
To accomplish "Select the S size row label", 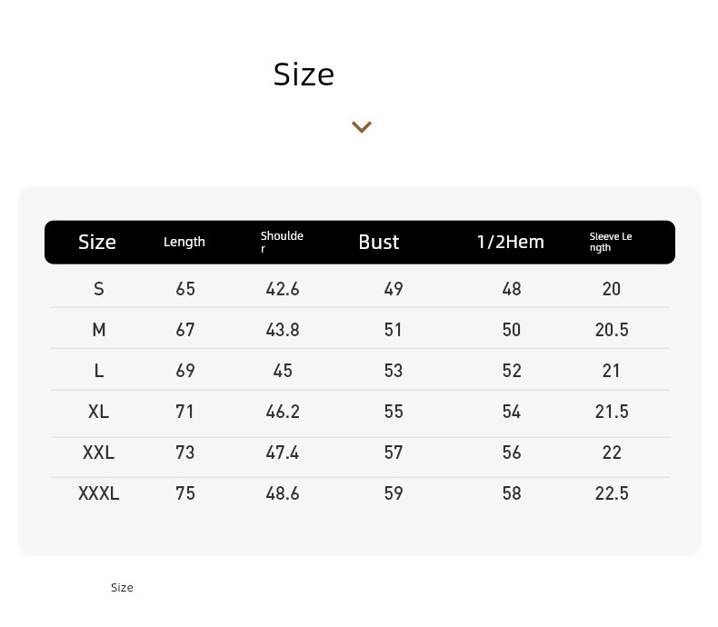I will [99, 289].
